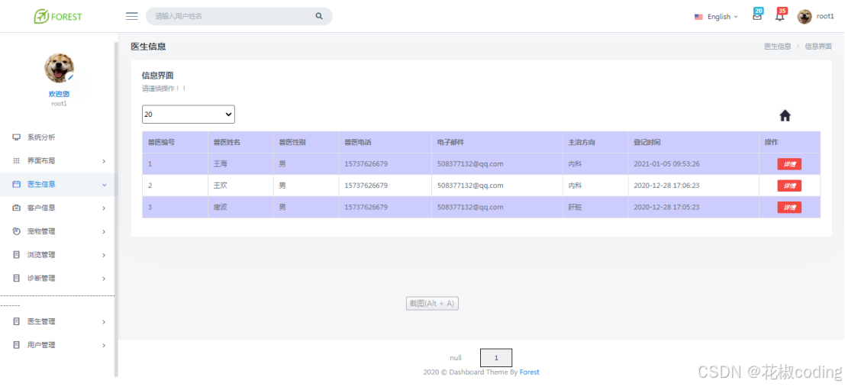Click the sidebar vertical scrollbar

[x=116, y=209]
